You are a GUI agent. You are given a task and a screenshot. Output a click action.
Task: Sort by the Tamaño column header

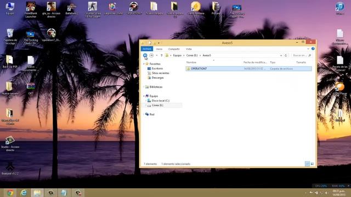[301, 62]
